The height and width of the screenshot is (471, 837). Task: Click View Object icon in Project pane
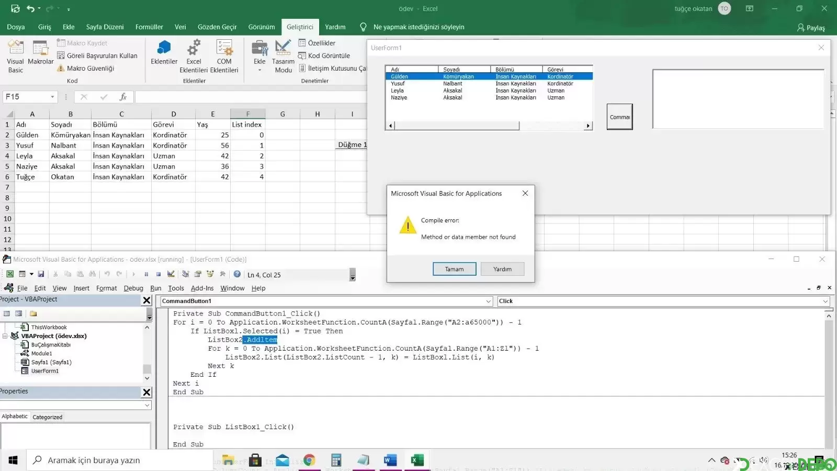[x=19, y=313]
